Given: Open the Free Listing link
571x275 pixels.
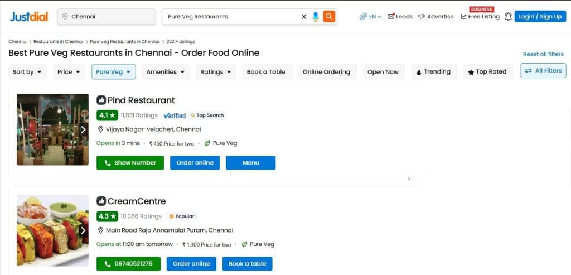Looking at the screenshot, I should pyautogui.click(x=480, y=16).
